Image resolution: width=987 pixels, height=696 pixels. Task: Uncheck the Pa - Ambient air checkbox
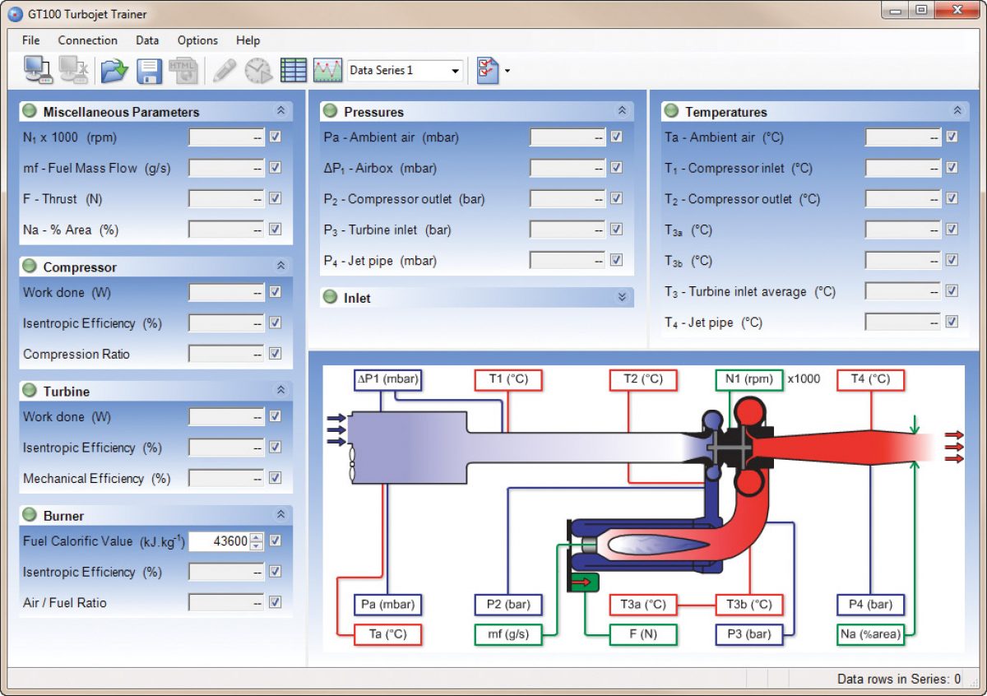pos(616,137)
